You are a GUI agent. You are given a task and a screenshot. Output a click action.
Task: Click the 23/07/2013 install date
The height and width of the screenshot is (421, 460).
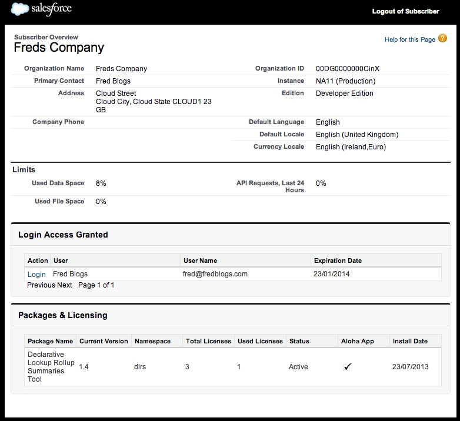pos(410,367)
